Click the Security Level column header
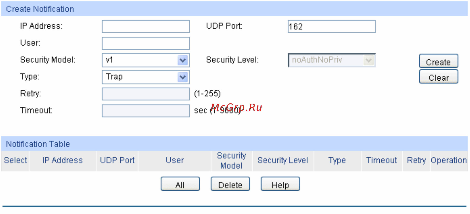470x214 pixels. coord(283,160)
